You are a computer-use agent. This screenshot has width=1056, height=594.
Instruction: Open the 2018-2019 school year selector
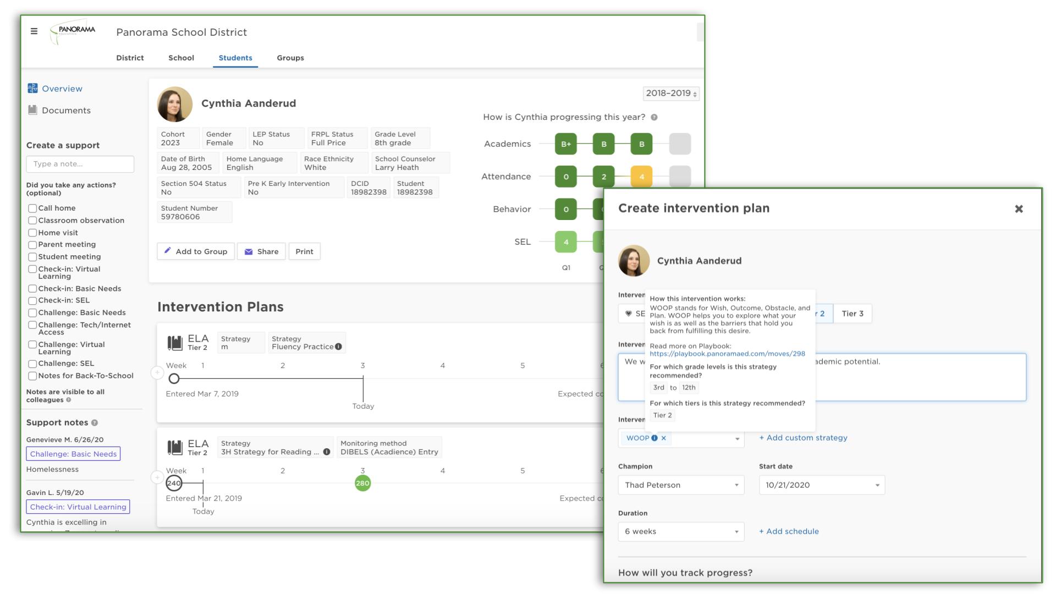[x=670, y=94]
